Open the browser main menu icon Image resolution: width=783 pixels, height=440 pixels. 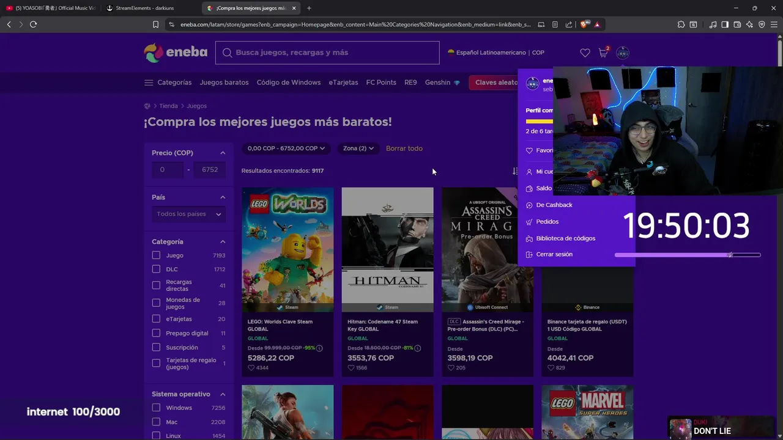(774, 24)
